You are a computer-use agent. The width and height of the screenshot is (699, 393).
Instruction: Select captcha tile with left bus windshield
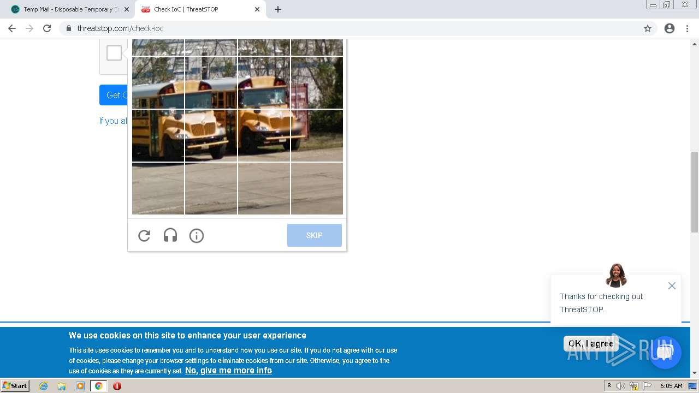point(211,82)
